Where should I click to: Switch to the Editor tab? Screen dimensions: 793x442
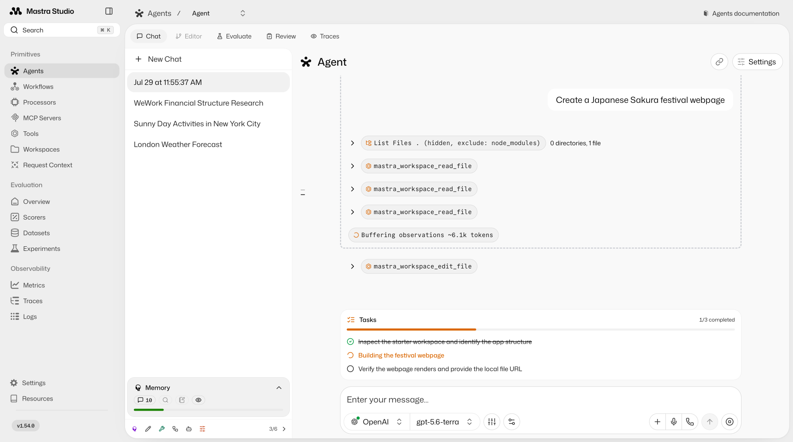pos(189,36)
